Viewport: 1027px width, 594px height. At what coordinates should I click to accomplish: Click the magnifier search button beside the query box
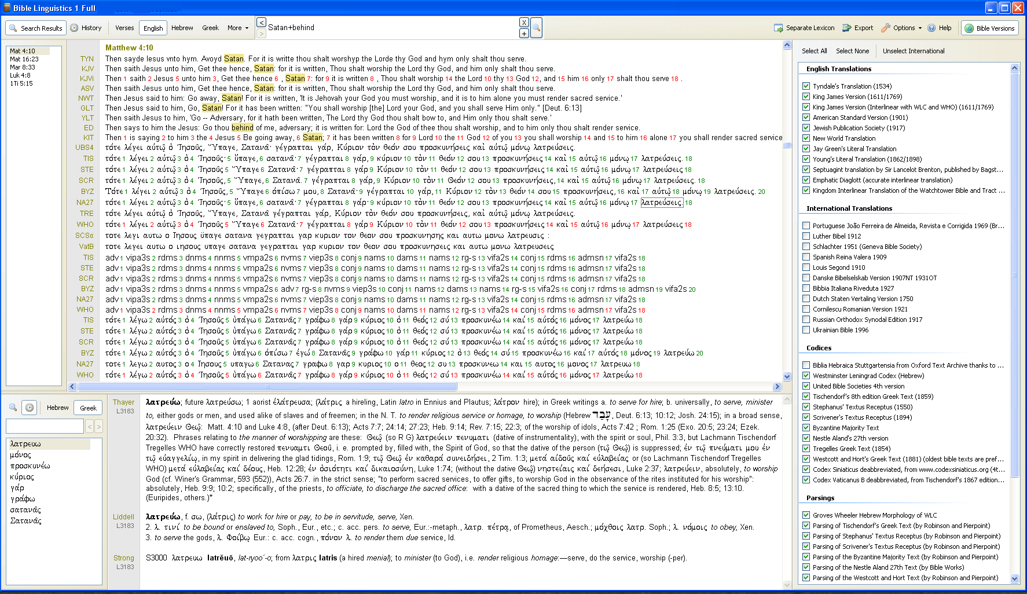536,28
